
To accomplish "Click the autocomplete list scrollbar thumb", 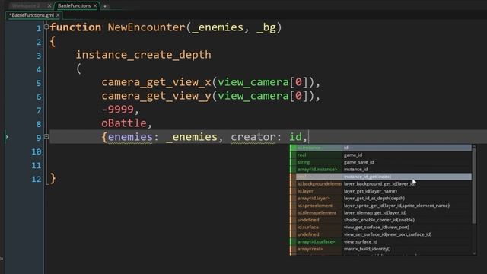I will point(474,186).
